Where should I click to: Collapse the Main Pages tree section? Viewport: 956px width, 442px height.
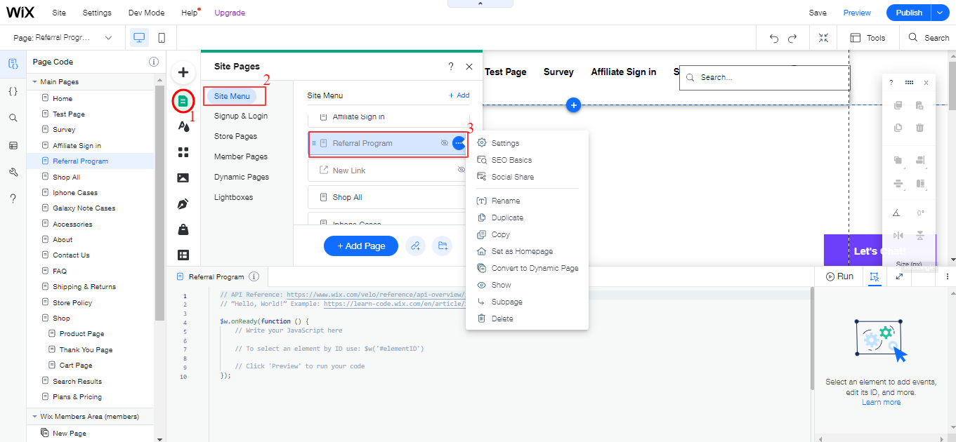click(34, 82)
